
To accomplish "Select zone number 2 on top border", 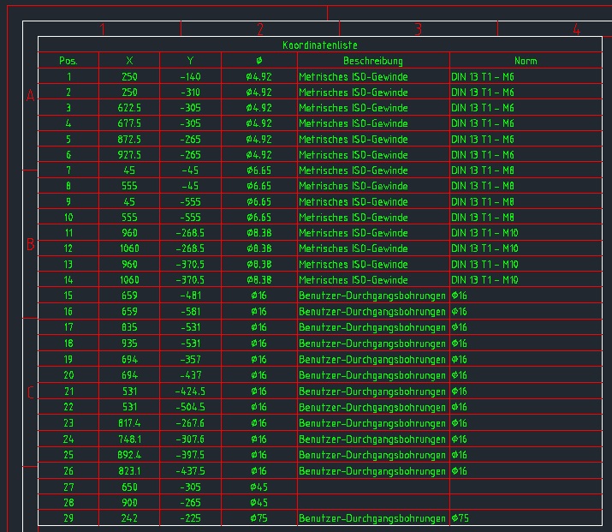I will coord(260,29).
